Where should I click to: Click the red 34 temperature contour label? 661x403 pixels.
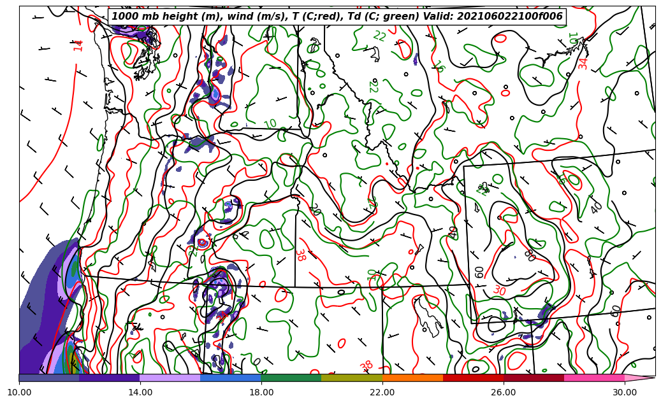583,64
